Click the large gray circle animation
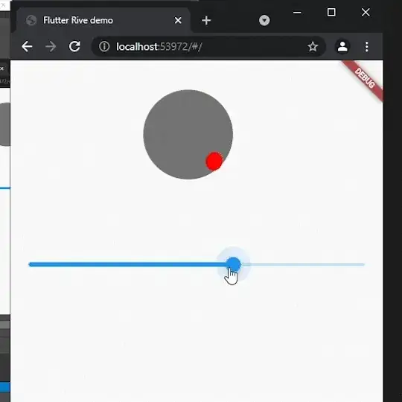The height and width of the screenshot is (402, 402). [188, 134]
